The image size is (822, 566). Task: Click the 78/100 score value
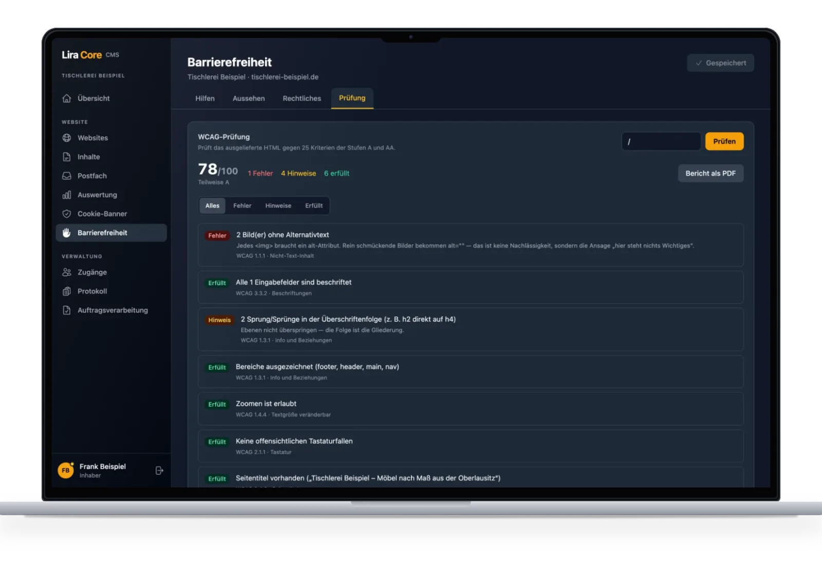click(x=218, y=169)
